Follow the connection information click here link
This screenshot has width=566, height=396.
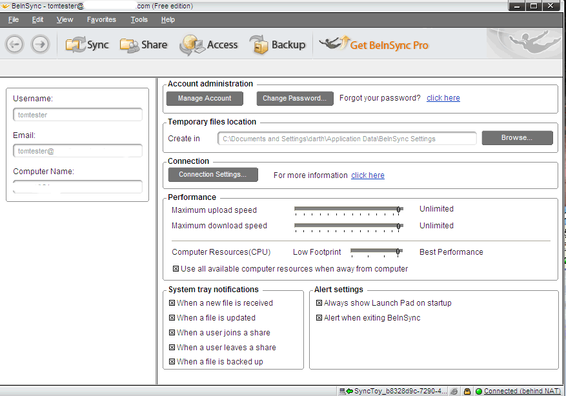367,175
